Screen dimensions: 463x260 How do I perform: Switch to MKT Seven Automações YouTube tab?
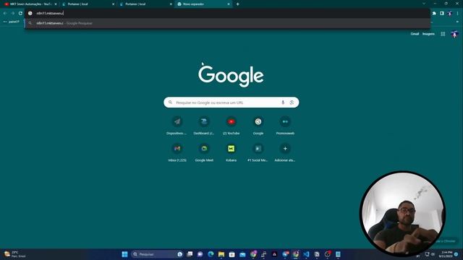(30, 4)
